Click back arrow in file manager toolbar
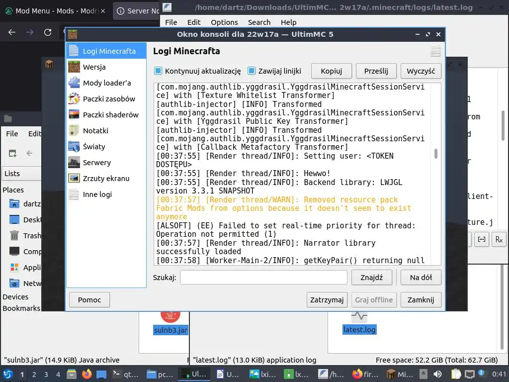Screen dimensions: 509x382 (29, 153)
